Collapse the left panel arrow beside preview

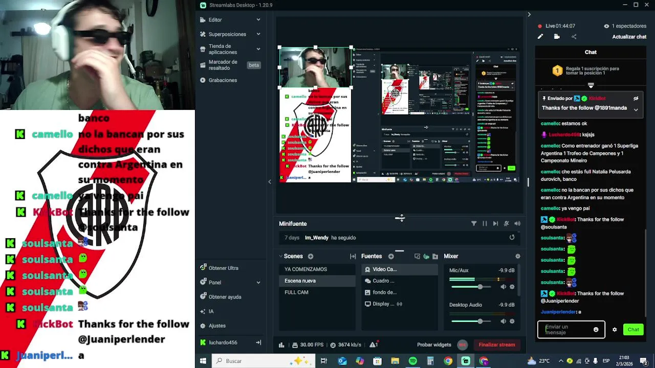pyautogui.click(x=270, y=181)
